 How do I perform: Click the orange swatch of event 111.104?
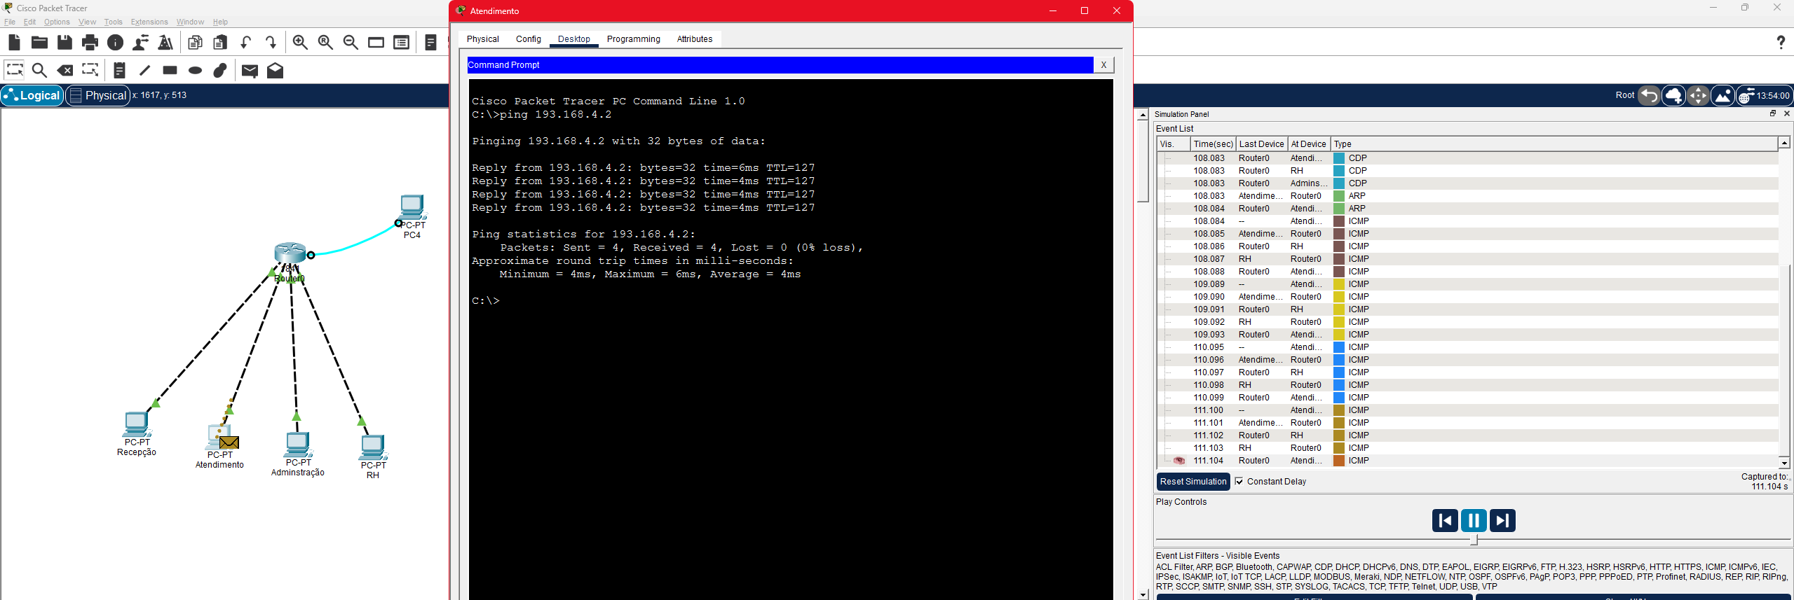(x=1339, y=461)
